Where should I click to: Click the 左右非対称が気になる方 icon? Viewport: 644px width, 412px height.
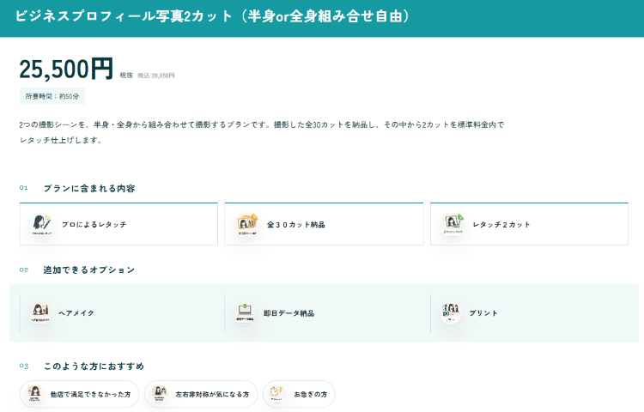coord(160,394)
